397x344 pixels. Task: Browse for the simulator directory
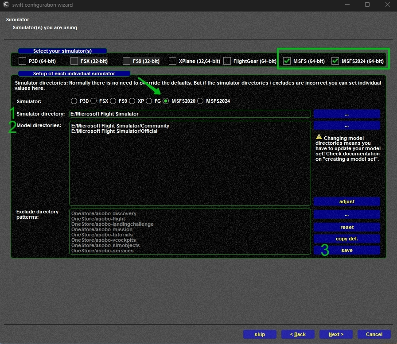pyautogui.click(x=346, y=114)
